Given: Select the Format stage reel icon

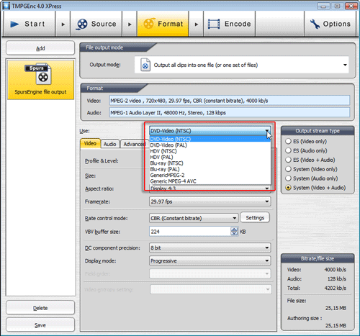Looking at the screenshot, I should pyautogui.click(x=149, y=24).
